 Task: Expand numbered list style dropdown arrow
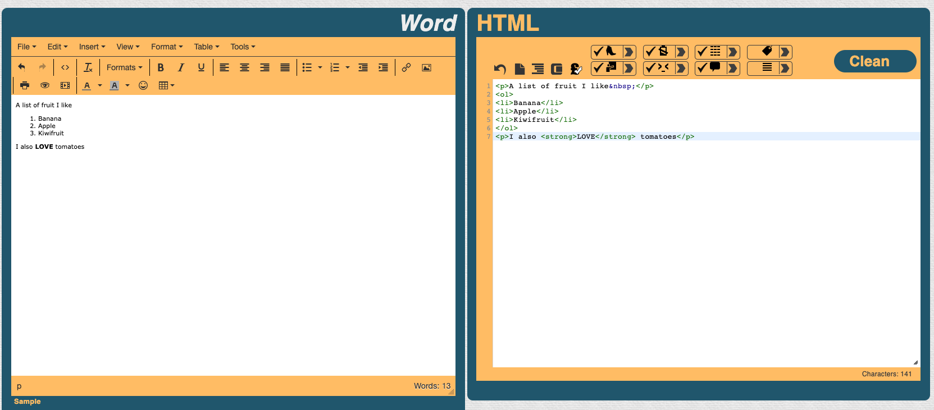(x=348, y=67)
